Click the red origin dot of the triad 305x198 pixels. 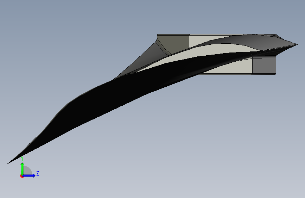(x=22, y=176)
